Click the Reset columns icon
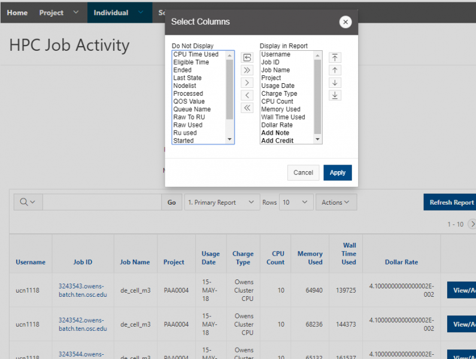The height and width of the screenshot is (359, 476). [x=247, y=57]
